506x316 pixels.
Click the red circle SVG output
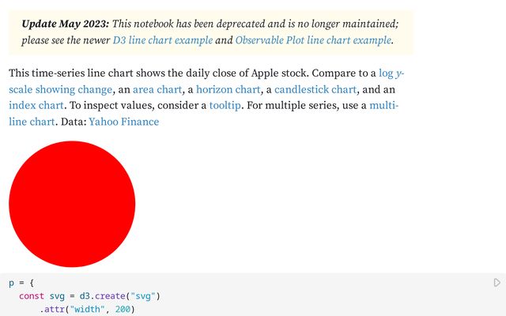tap(72, 204)
